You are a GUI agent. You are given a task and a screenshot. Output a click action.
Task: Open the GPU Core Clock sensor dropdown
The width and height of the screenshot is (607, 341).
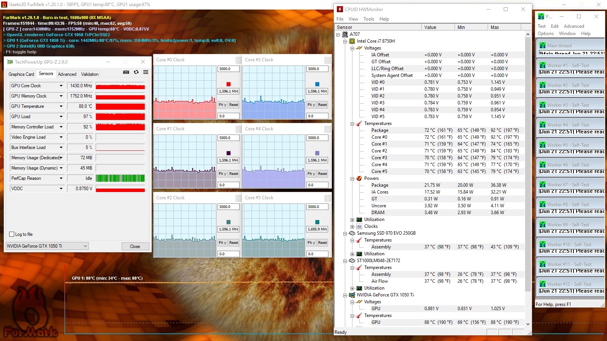[x=61, y=86]
